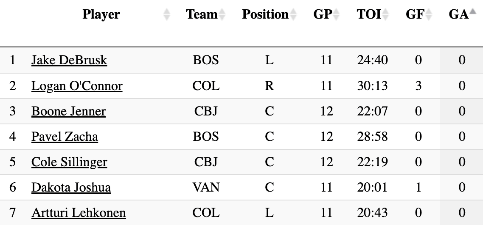
Task: Select the GF value 3 for O'Connor
Action: pos(418,86)
